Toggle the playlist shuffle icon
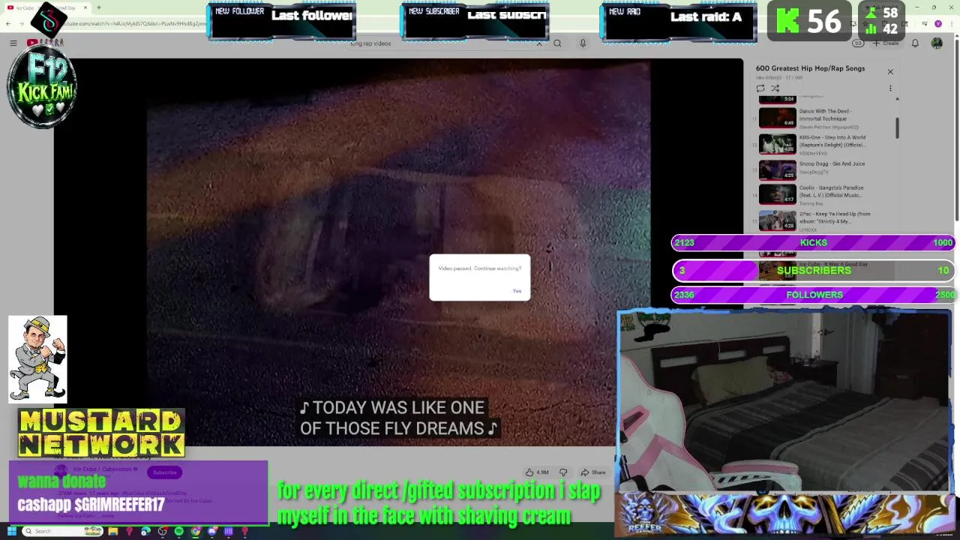960x540 pixels. (775, 88)
